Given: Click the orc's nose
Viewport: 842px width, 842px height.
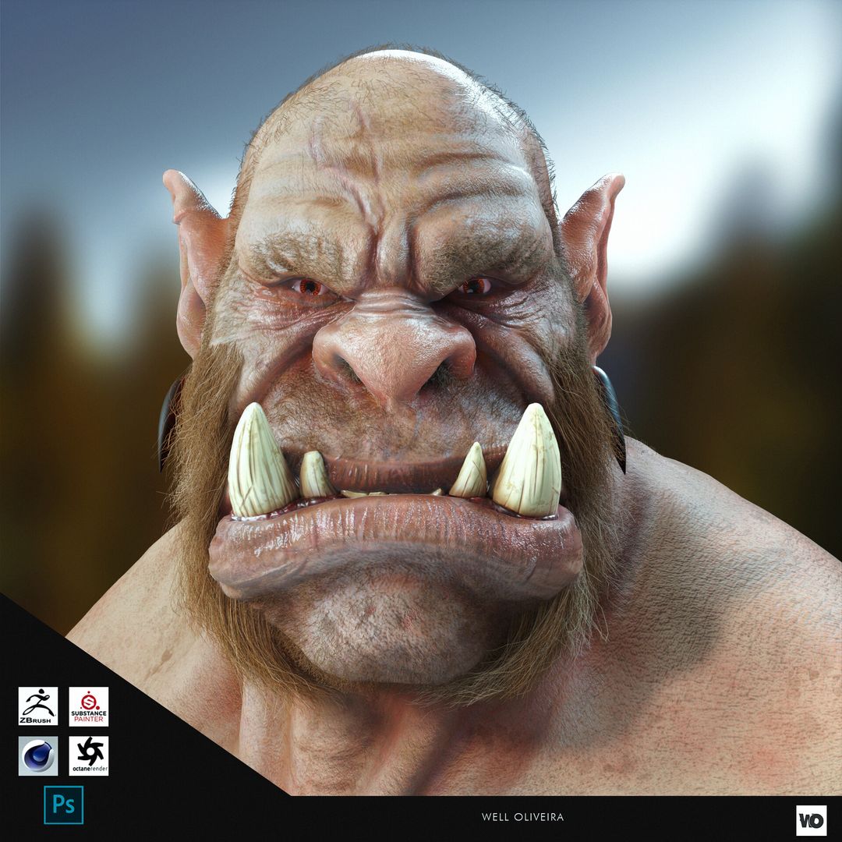Looking at the screenshot, I should point(394,351).
